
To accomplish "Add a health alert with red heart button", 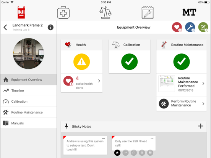I will [177, 27].
